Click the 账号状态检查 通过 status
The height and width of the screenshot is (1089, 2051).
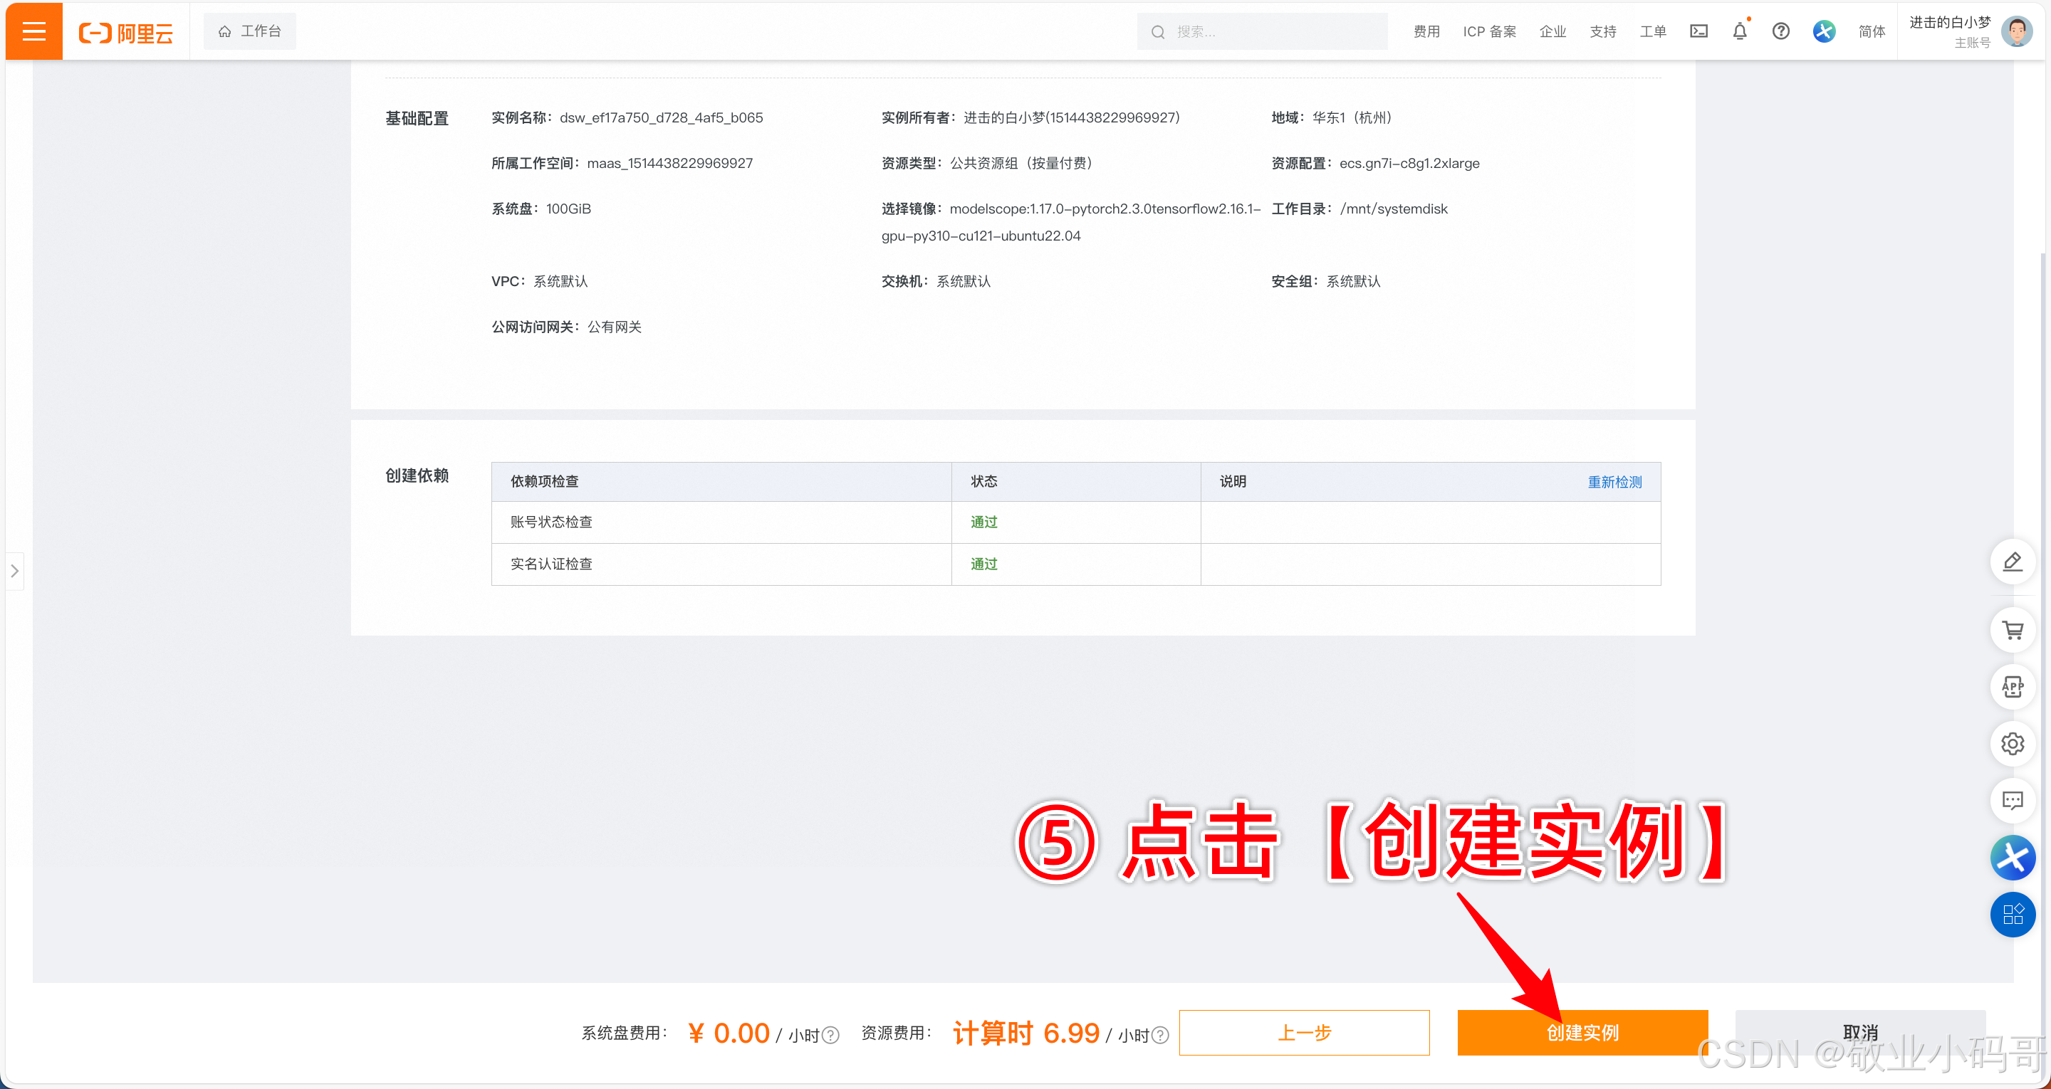pos(983,522)
